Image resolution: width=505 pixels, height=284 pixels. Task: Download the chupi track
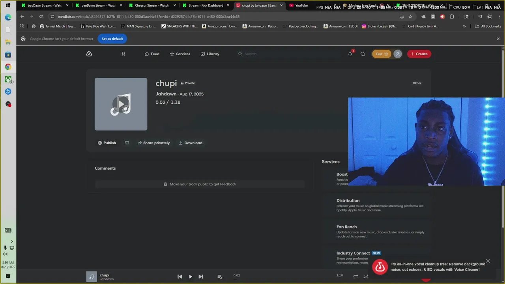click(191, 143)
